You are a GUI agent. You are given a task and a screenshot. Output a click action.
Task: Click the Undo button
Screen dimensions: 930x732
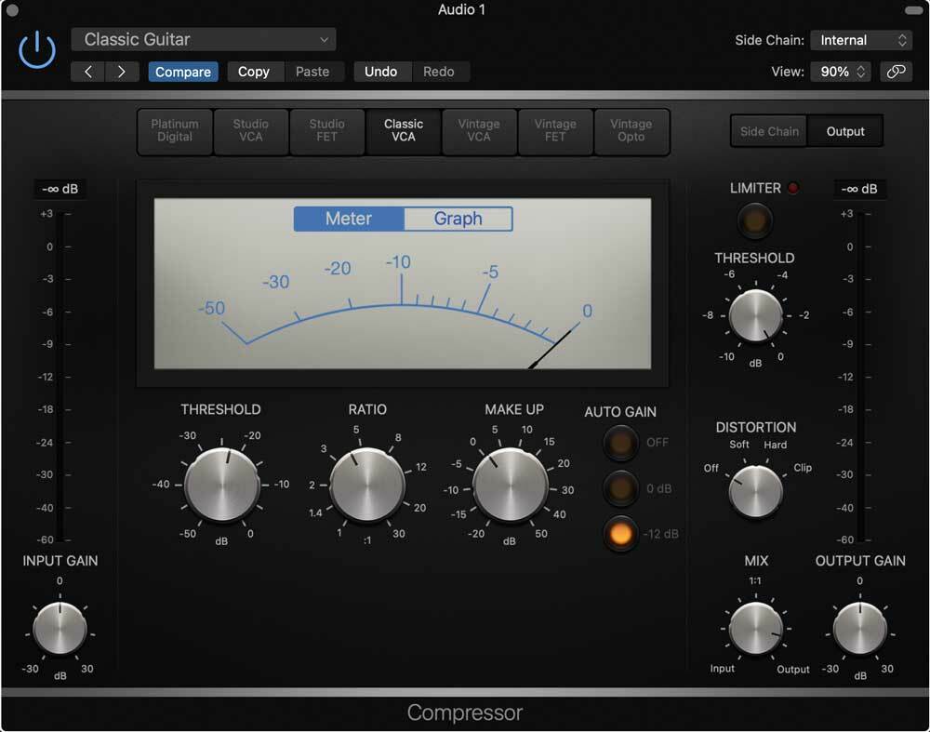tap(380, 72)
